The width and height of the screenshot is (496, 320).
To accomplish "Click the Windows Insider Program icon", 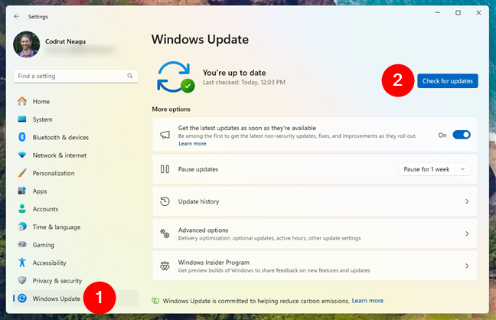I will click(x=165, y=266).
